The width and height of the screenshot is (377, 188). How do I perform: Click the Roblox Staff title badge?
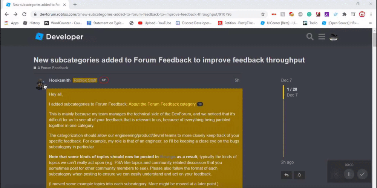pos(85,80)
